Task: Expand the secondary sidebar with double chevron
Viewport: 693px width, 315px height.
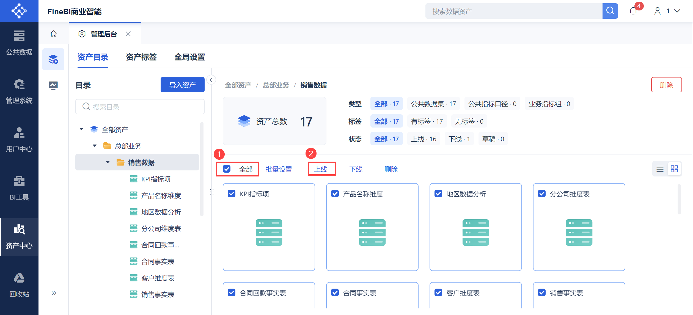Action: 54,293
